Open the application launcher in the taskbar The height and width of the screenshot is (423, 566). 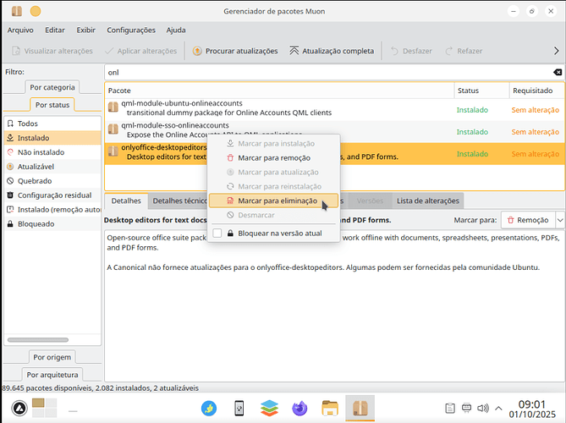click(x=18, y=409)
